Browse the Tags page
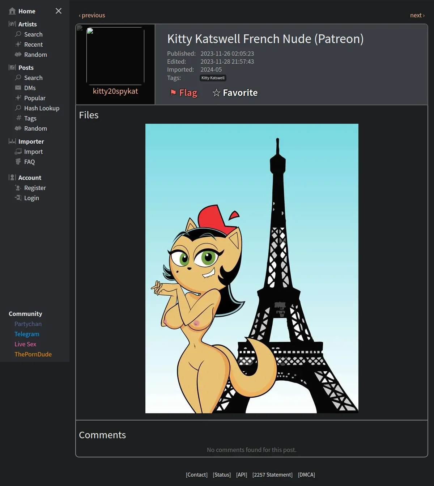This screenshot has width=434, height=486. click(x=30, y=118)
